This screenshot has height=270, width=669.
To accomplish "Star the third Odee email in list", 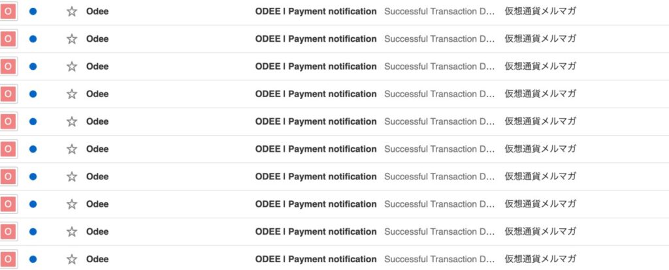I will pos(72,67).
